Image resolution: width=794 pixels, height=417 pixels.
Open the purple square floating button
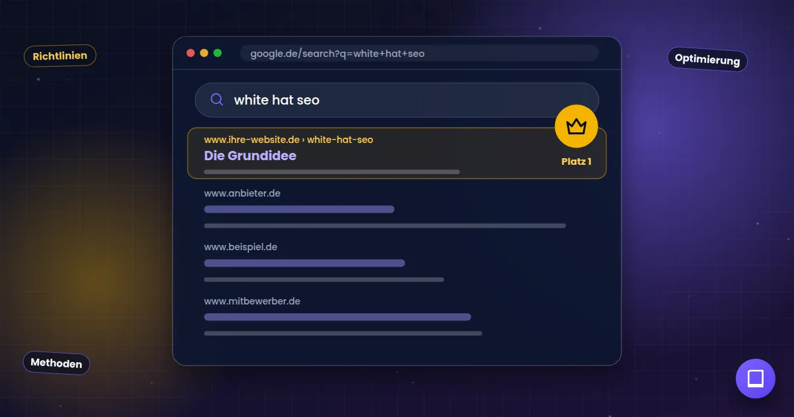(756, 379)
